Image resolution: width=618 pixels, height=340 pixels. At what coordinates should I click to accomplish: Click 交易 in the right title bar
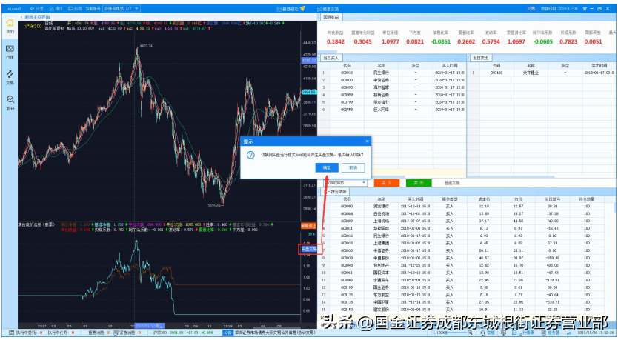click(531, 8)
